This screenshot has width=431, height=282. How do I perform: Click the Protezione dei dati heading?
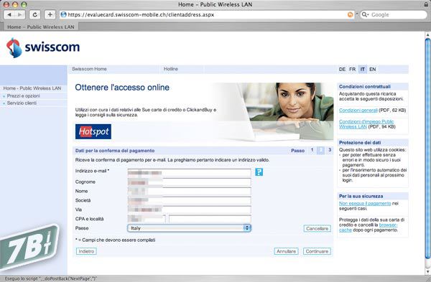360,143
